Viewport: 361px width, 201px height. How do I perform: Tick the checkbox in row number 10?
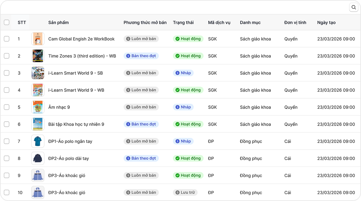tap(7, 193)
